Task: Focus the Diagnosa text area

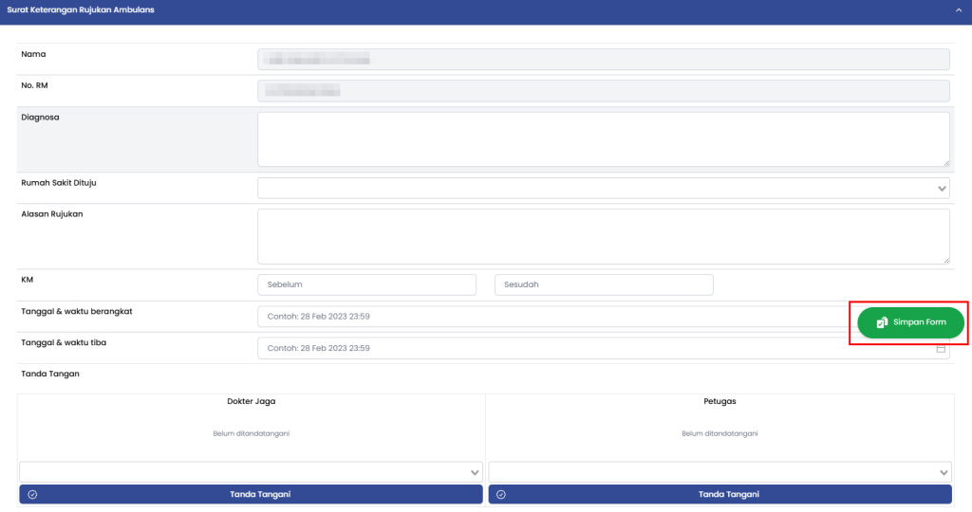Action: pos(603,138)
